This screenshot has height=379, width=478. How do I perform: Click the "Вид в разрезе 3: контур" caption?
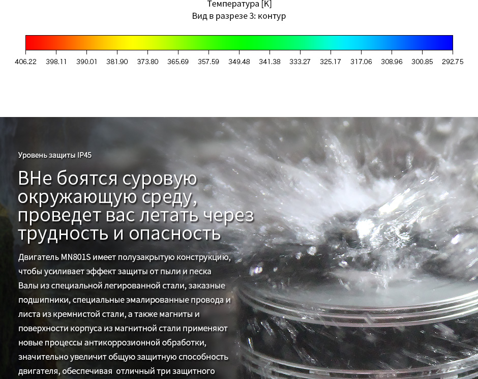[x=239, y=16]
